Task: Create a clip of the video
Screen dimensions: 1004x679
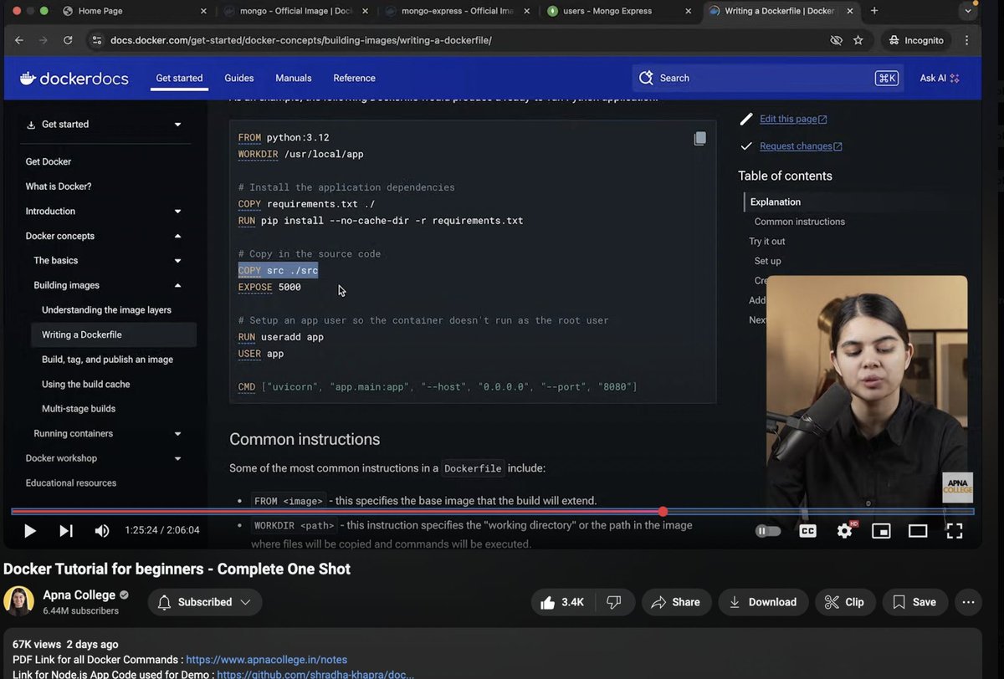Action: point(844,602)
